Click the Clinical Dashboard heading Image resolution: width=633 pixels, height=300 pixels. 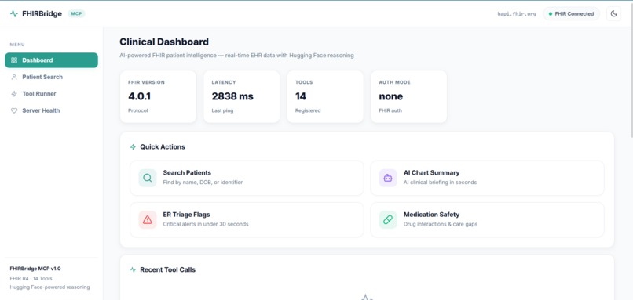tap(164, 42)
